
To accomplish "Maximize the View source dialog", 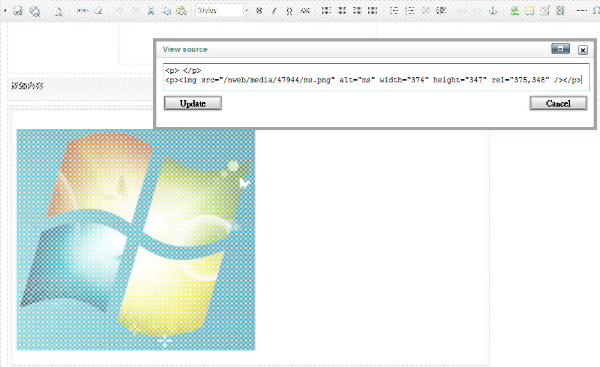I will point(560,49).
